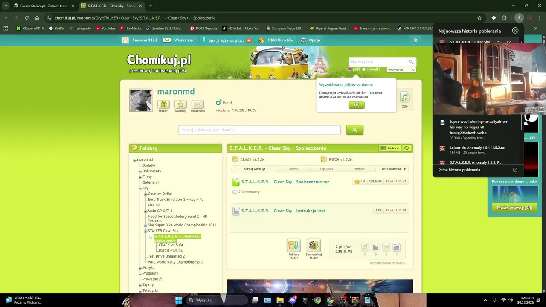The width and height of the screenshot is (546, 307).
Task: Click the Wiadomości envelope in top bar
Action: (x=167, y=40)
